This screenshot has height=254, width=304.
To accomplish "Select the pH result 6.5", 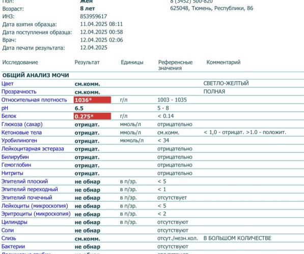I will 79,108.
